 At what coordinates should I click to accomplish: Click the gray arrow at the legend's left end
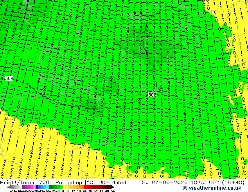point(9,187)
